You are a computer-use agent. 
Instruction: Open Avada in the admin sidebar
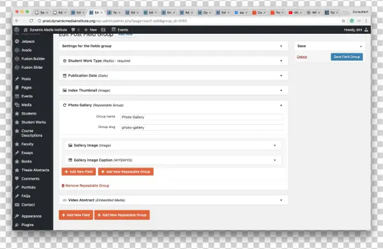pyautogui.click(x=26, y=50)
